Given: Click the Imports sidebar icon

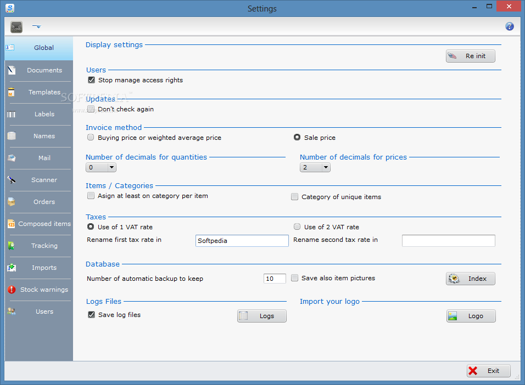Looking at the screenshot, I should pos(12,268).
